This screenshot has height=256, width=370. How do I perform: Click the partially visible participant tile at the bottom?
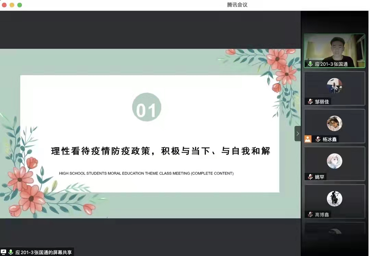pyautogui.click(x=334, y=229)
